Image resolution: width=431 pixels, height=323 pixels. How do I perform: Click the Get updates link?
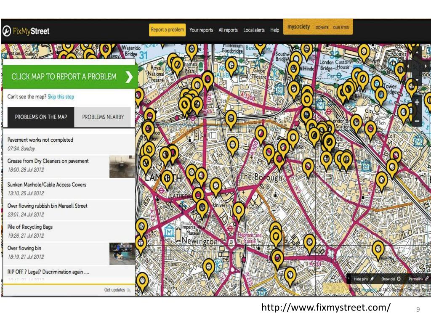click(114, 290)
